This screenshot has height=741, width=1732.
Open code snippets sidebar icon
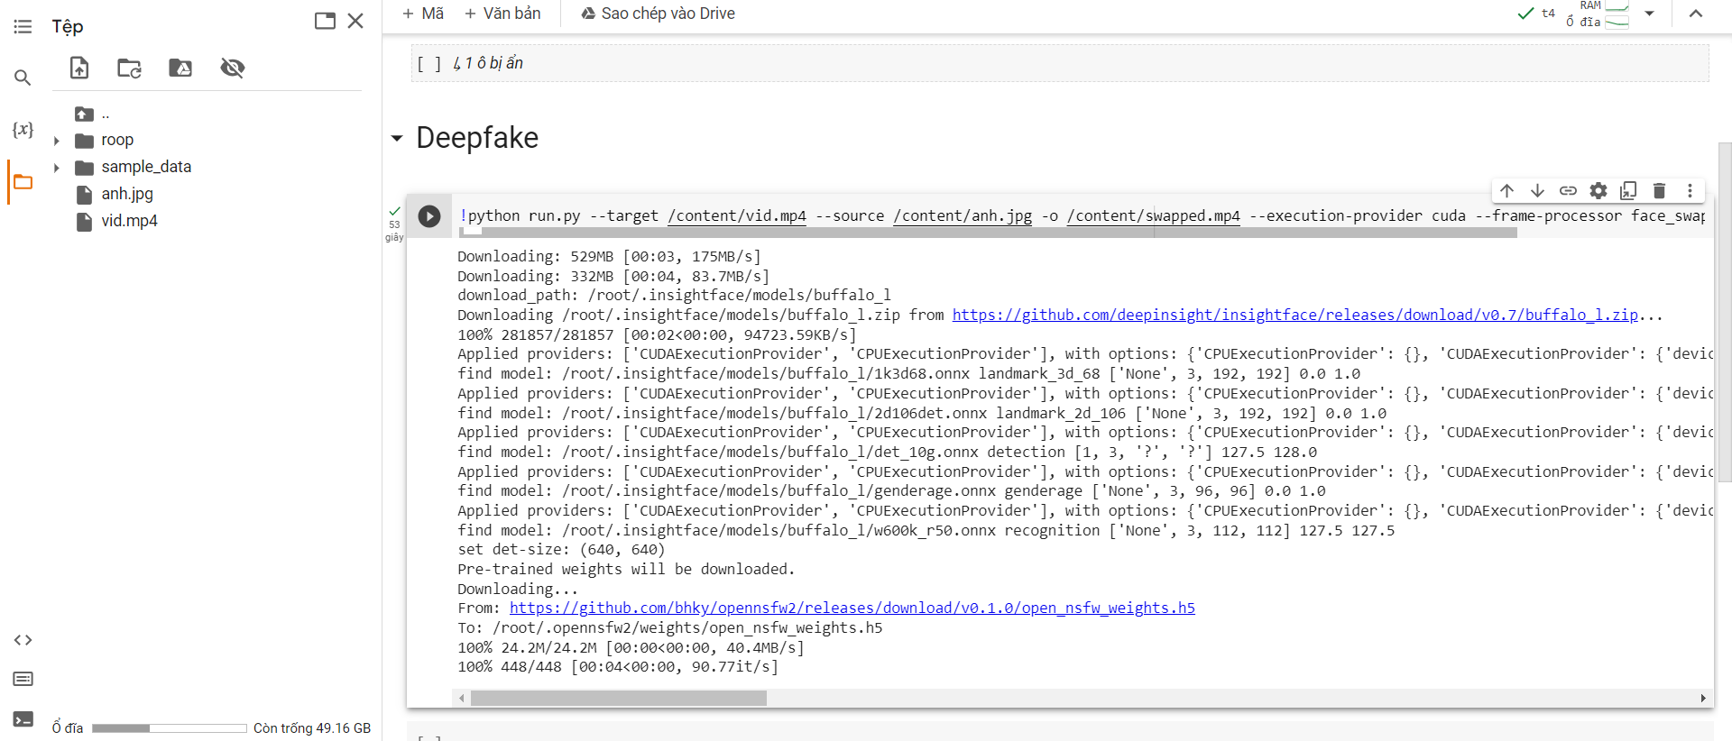click(23, 640)
